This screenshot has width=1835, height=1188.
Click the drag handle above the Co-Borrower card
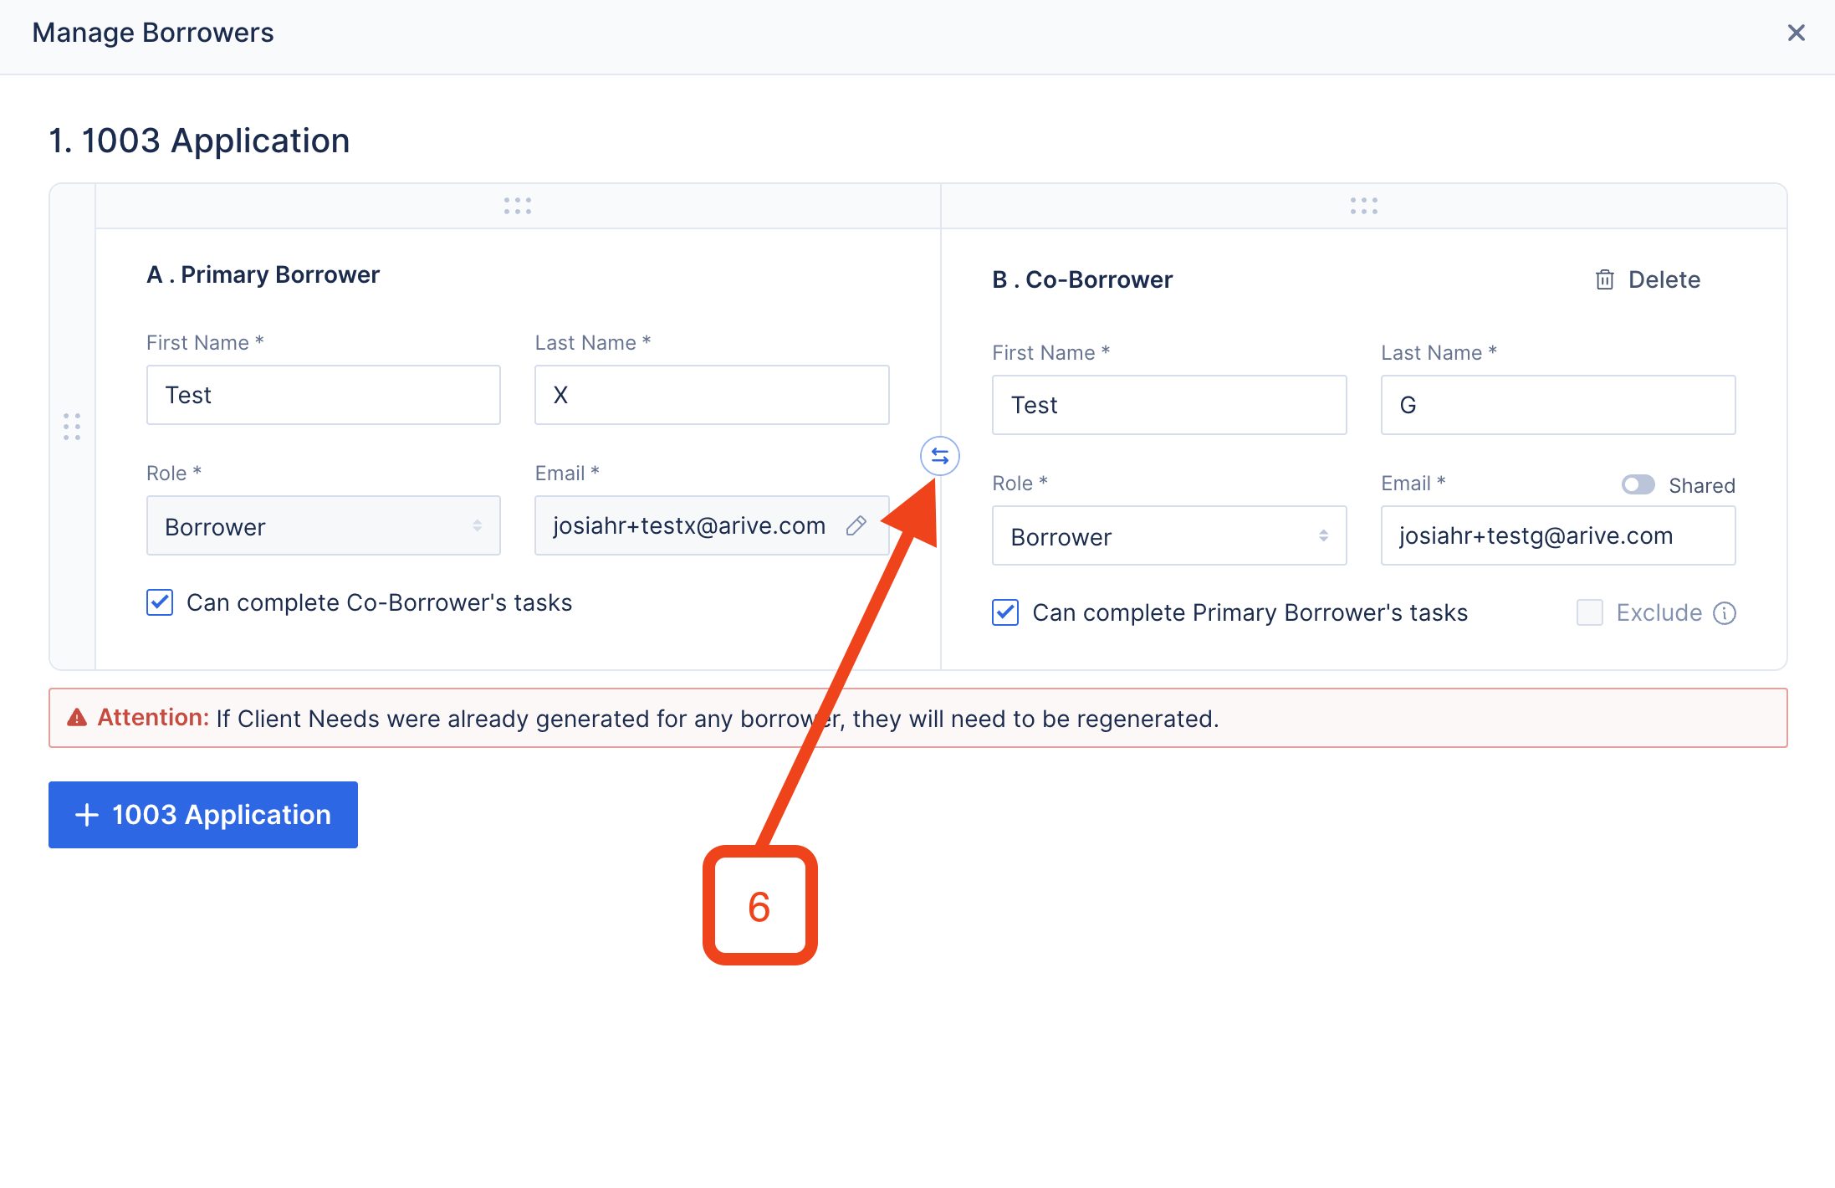click(1363, 205)
